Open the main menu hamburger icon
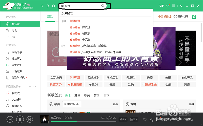Screen dimensions: 203x126 pyautogui.click(x=173, y=6)
